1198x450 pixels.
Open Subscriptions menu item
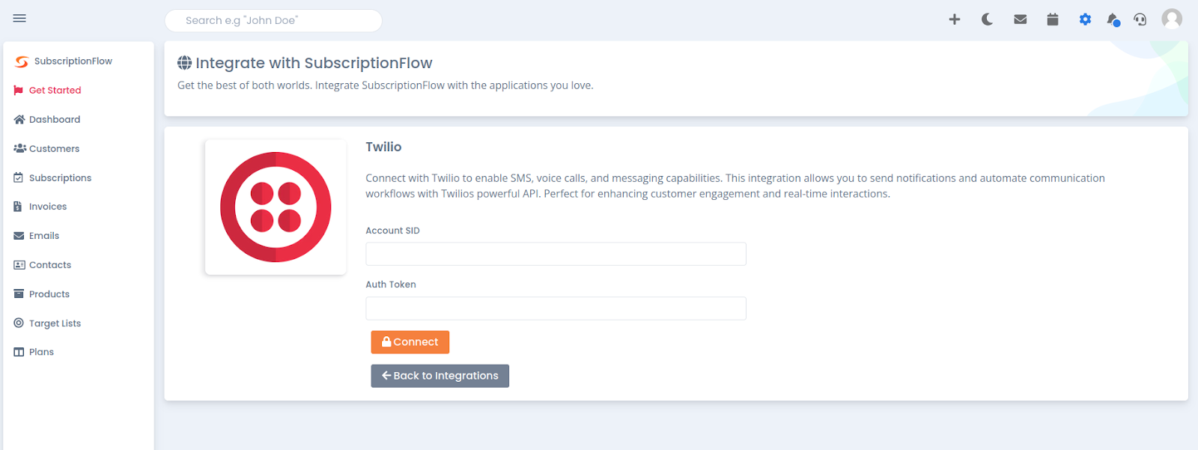click(52, 178)
